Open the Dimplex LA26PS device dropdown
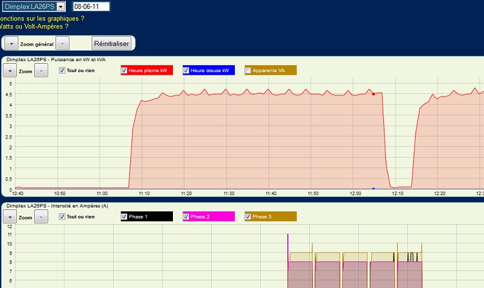Viewport: 484px width, 288px height. tap(61, 6)
